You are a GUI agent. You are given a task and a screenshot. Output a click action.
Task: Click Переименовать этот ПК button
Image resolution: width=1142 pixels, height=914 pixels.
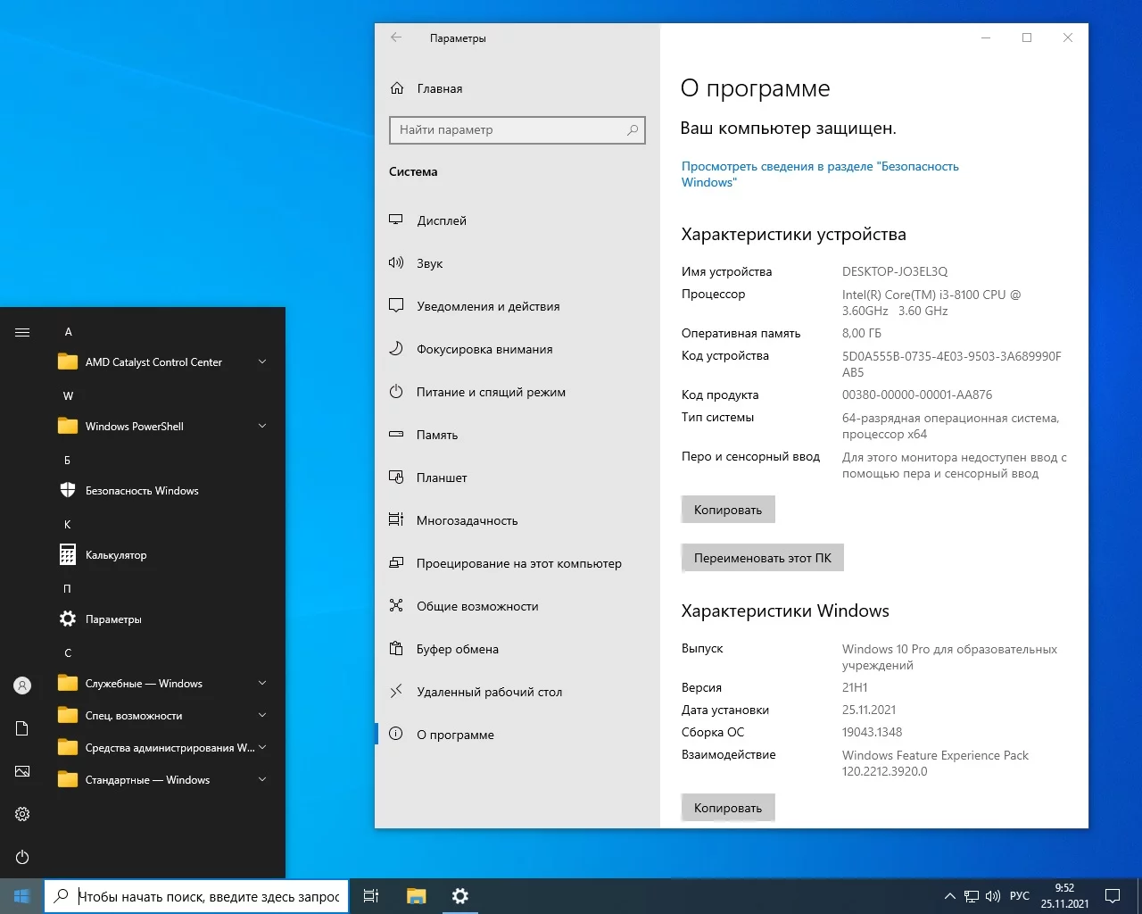click(x=763, y=558)
